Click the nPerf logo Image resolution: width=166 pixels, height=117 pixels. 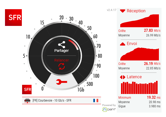click(109, 109)
